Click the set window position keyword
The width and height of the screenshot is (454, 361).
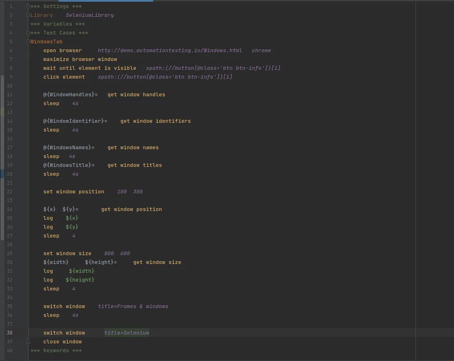point(74,191)
